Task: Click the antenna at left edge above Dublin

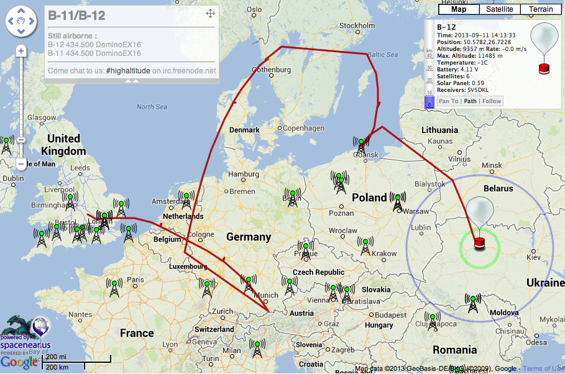Action: pyautogui.click(x=6, y=145)
